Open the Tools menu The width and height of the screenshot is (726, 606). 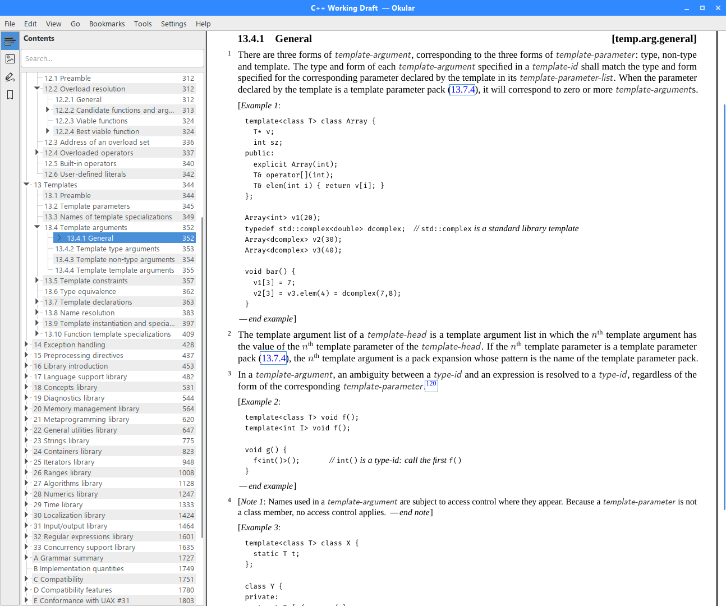(x=143, y=24)
